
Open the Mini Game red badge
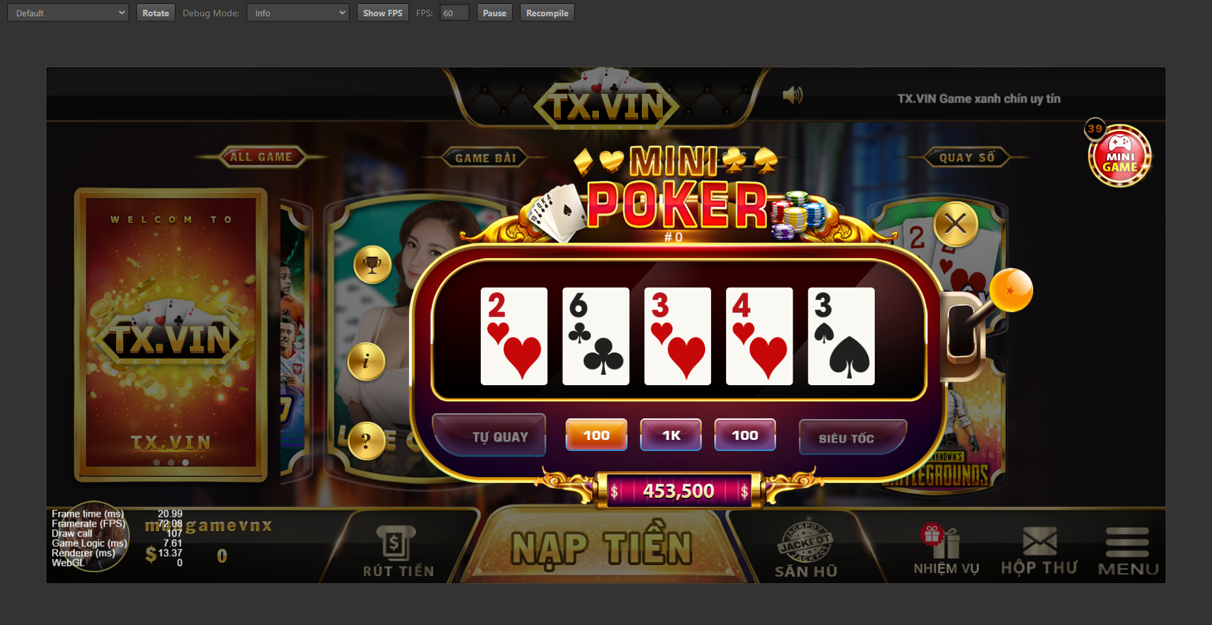[1119, 156]
